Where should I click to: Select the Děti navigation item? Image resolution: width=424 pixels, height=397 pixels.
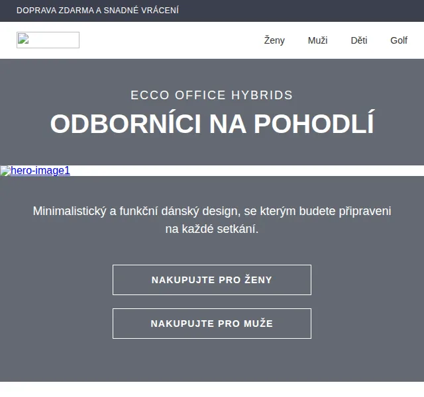point(359,40)
